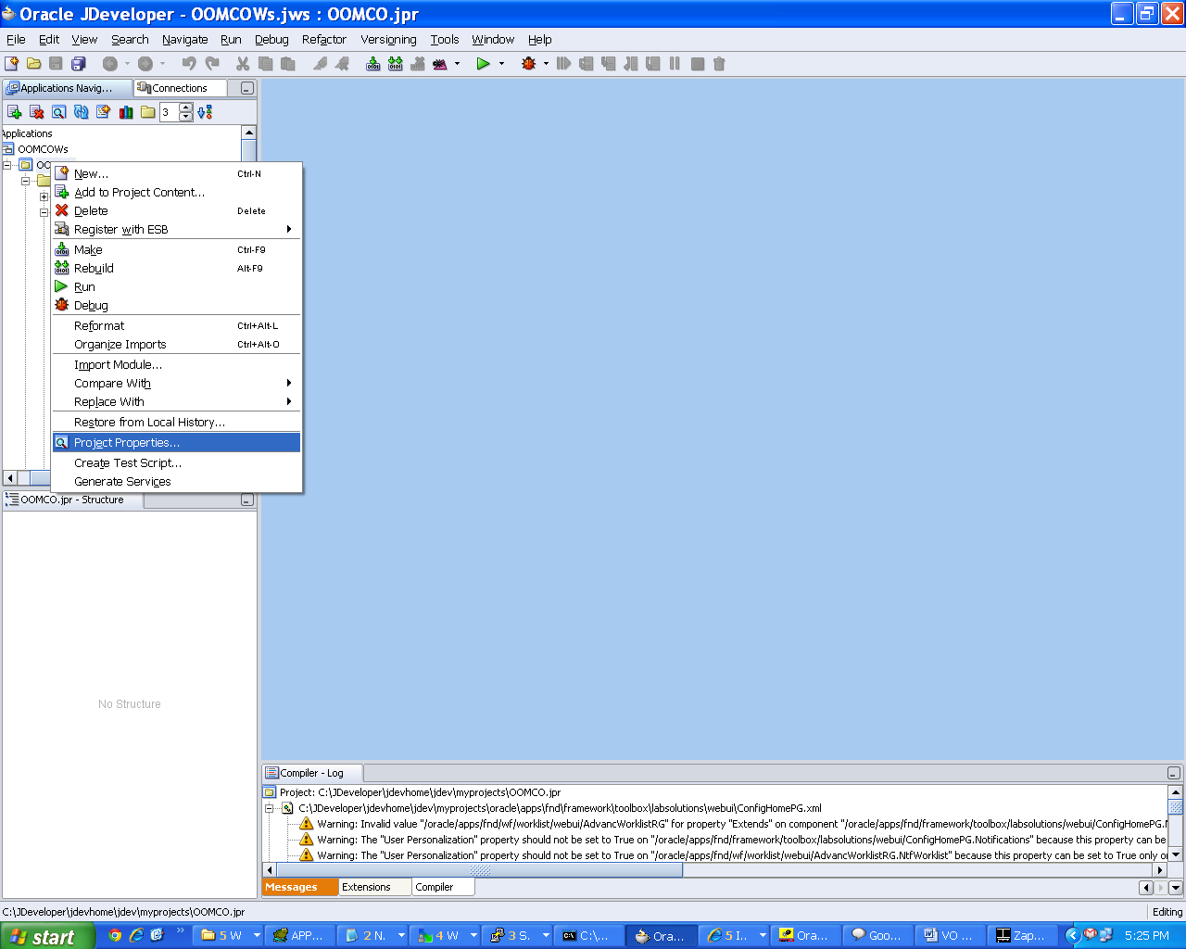This screenshot has width=1186, height=949.
Task: Minimize the Compiler Log panel
Action: click(1173, 773)
